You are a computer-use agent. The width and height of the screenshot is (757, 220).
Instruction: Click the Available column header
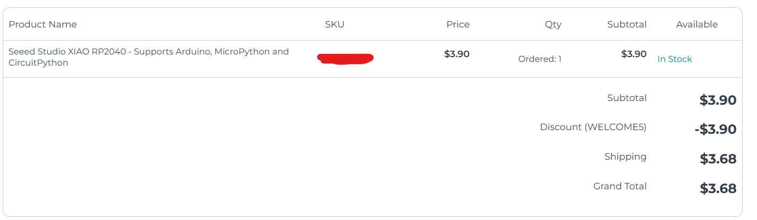696,24
